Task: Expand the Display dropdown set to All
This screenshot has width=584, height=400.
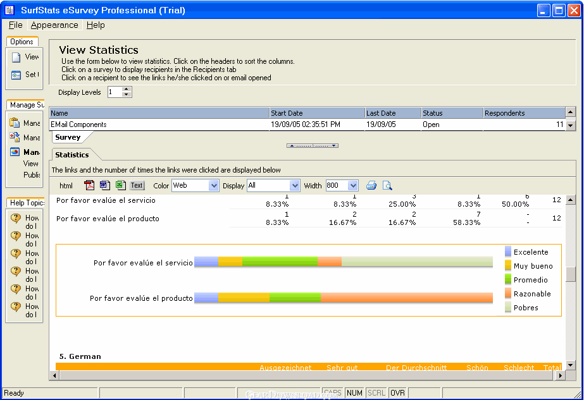Action: click(294, 185)
